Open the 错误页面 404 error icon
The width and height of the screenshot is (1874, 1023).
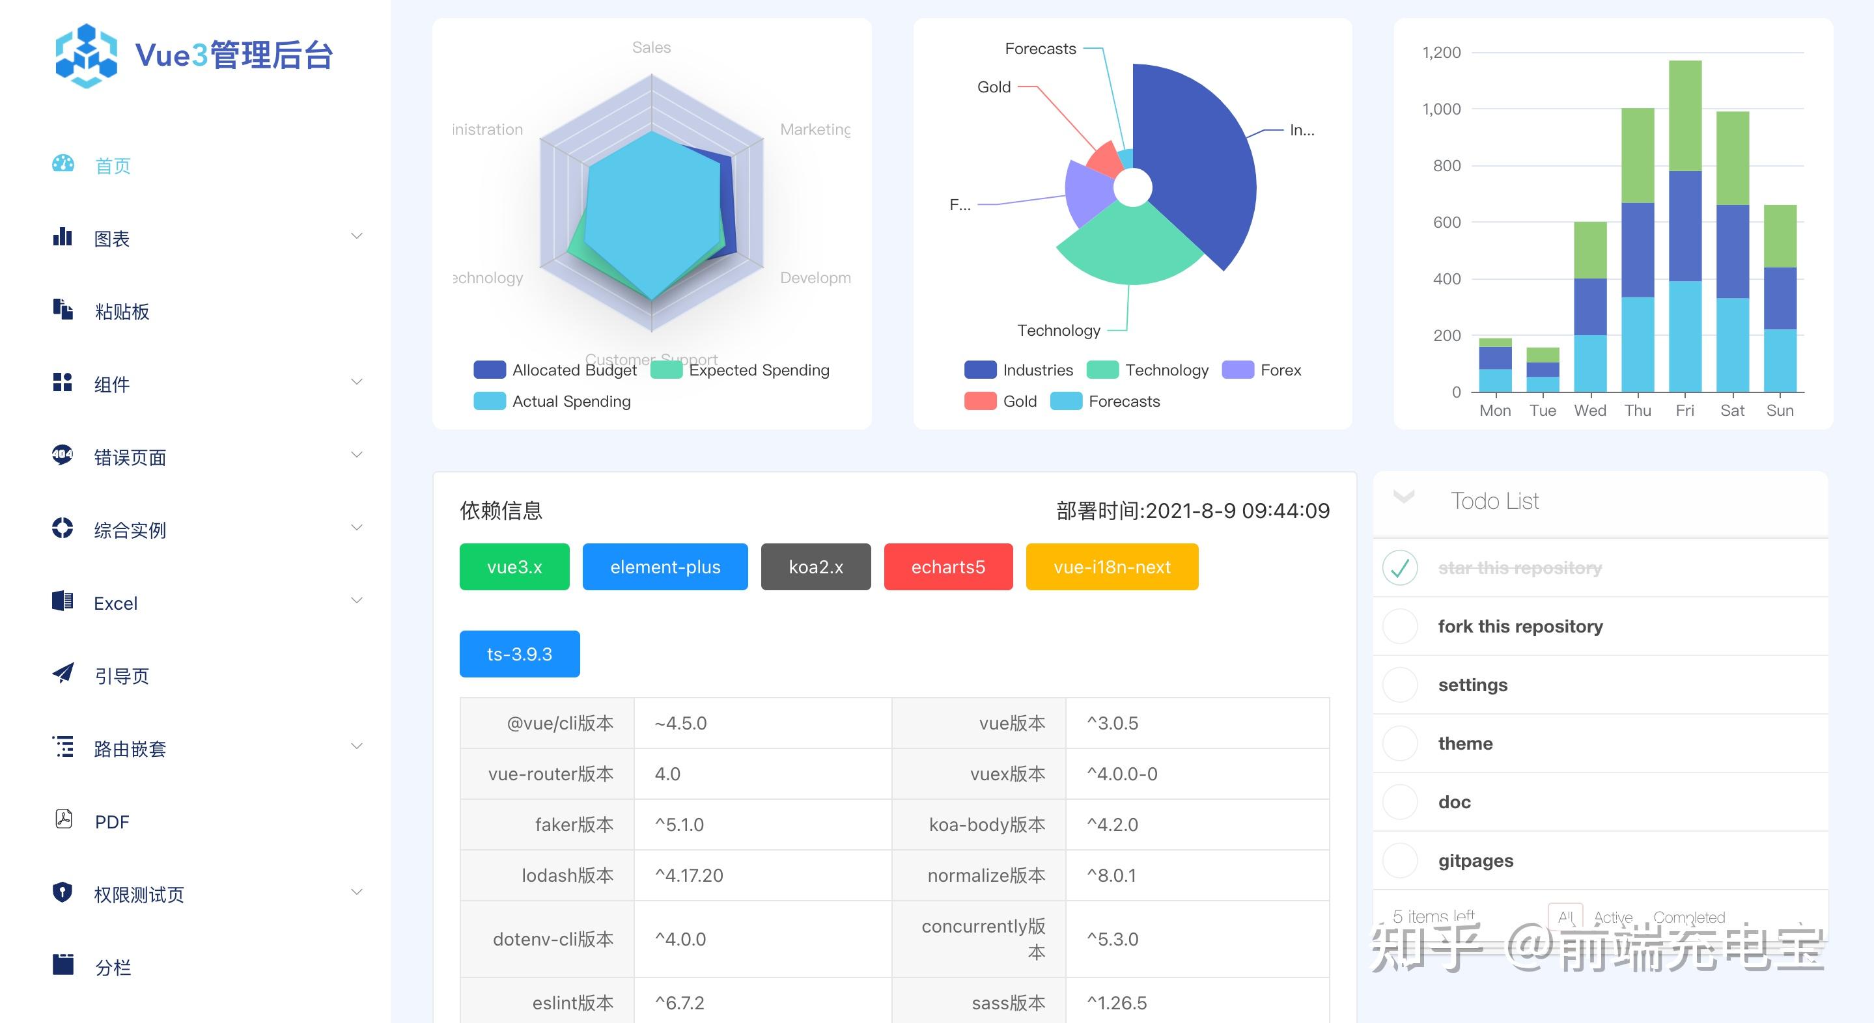[x=63, y=456]
